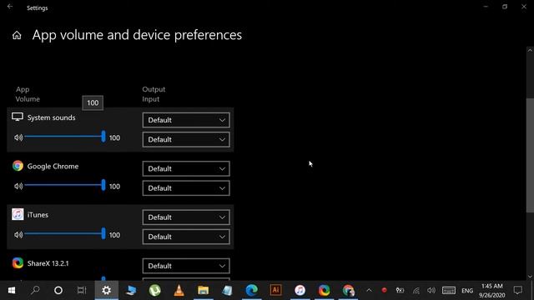Image resolution: width=534 pixels, height=300 pixels.
Task: Show hidden system tray icons
Action: [369, 290]
